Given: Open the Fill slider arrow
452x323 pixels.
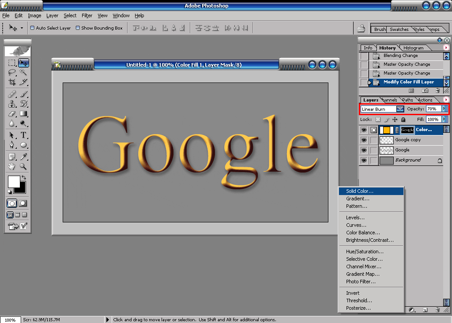Looking at the screenshot, I should pos(444,119).
